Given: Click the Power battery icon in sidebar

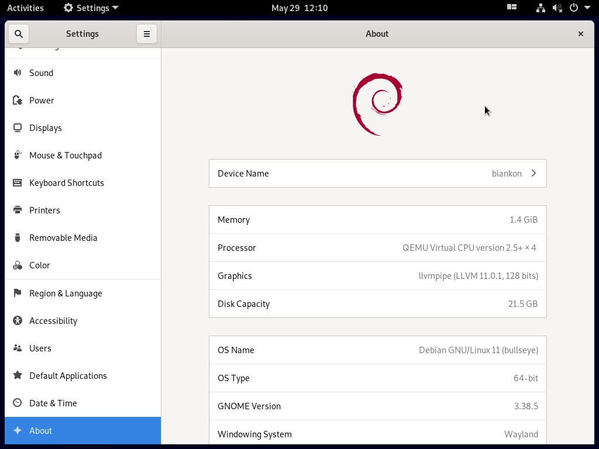Looking at the screenshot, I should click(x=17, y=100).
